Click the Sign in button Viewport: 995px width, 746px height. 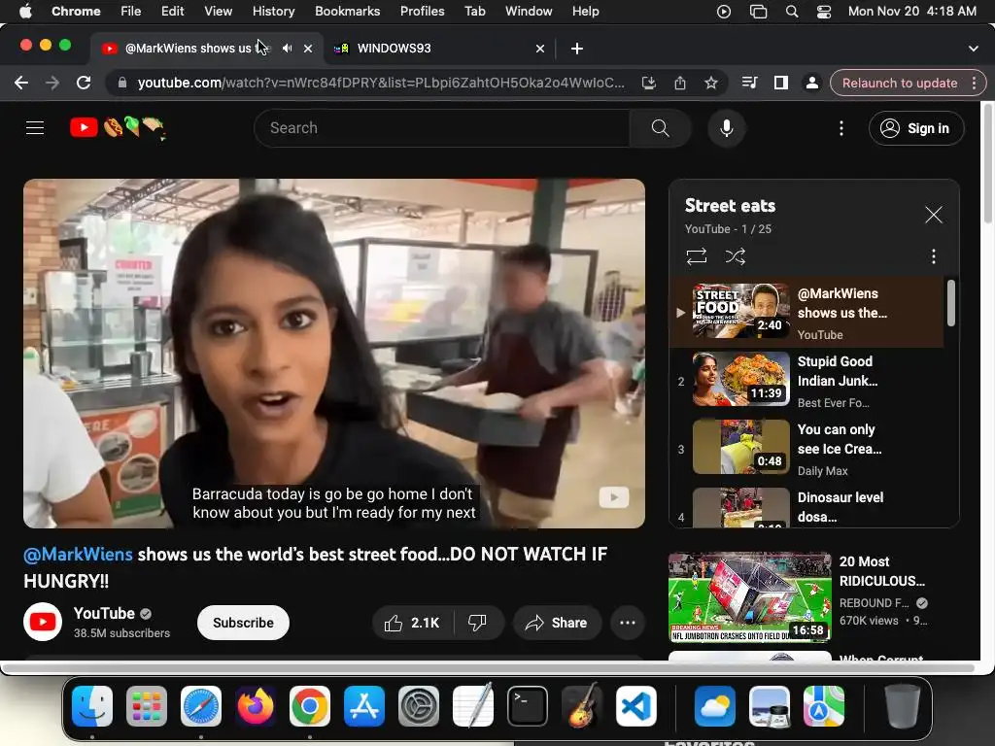pos(916,128)
